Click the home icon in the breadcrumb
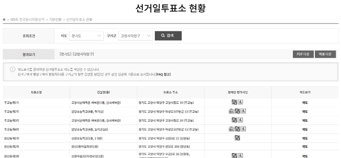341x158 pixels. coord(4,19)
